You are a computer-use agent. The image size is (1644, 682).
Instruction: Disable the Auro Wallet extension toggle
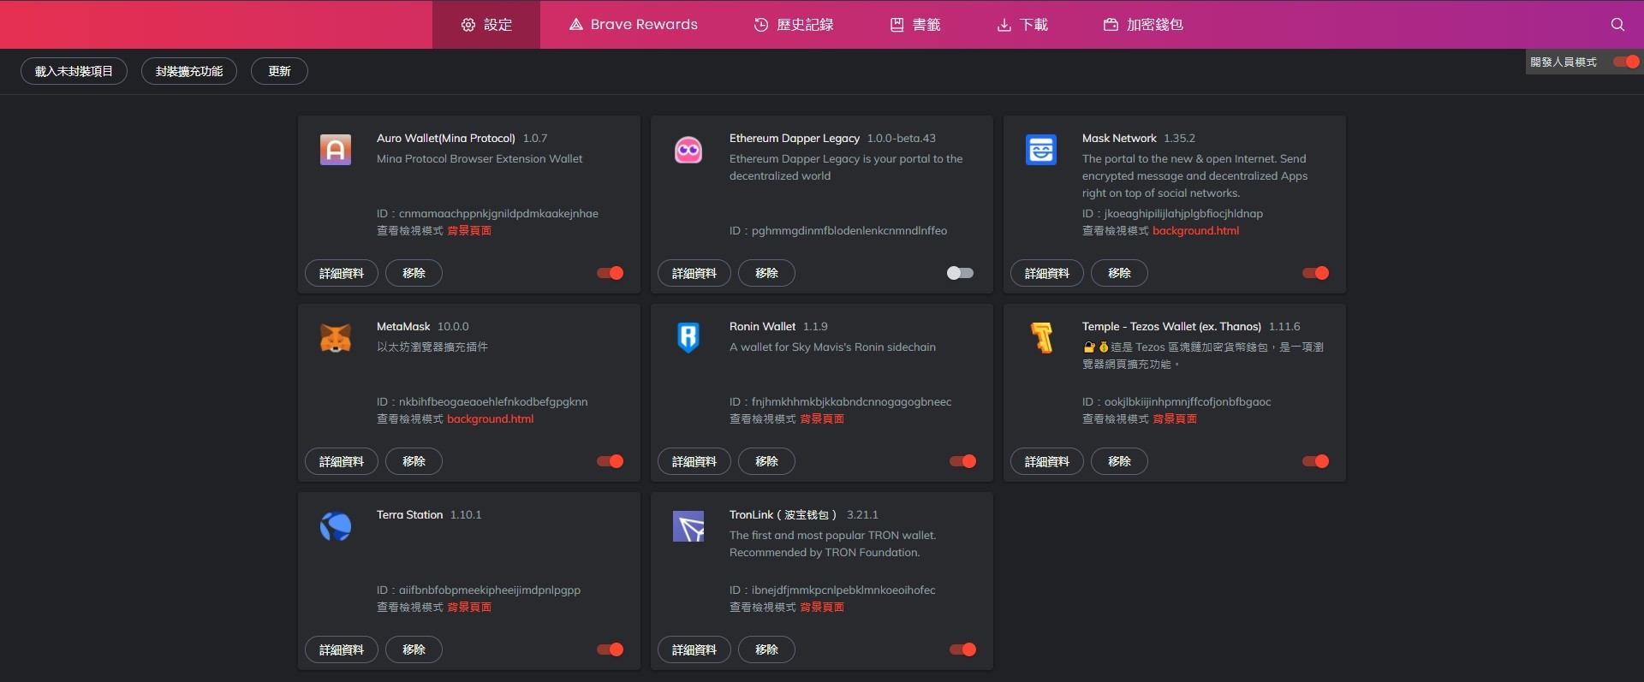click(611, 273)
